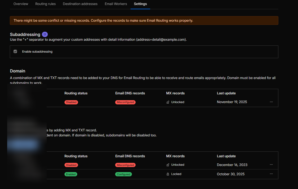Click unlocked padlock icon in December 16 row
The height and width of the screenshot is (189, 298).
coord(168,165)
